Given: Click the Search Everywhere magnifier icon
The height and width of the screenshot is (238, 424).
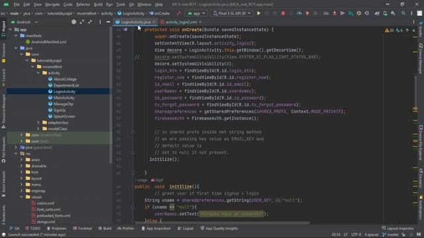Looking at the screenshot, I should 403,13.
